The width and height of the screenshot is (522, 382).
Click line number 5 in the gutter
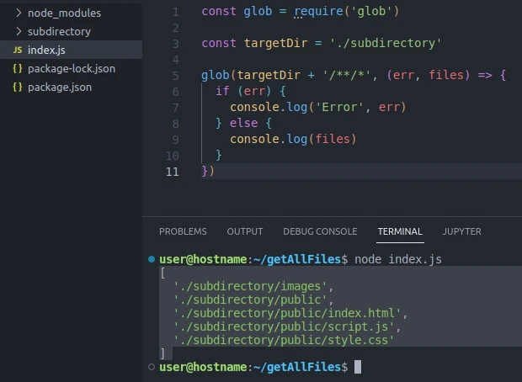(175, 76)
